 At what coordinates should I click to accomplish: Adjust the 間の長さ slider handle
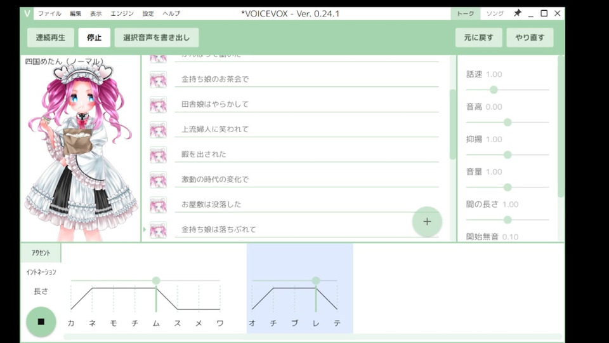507,220
